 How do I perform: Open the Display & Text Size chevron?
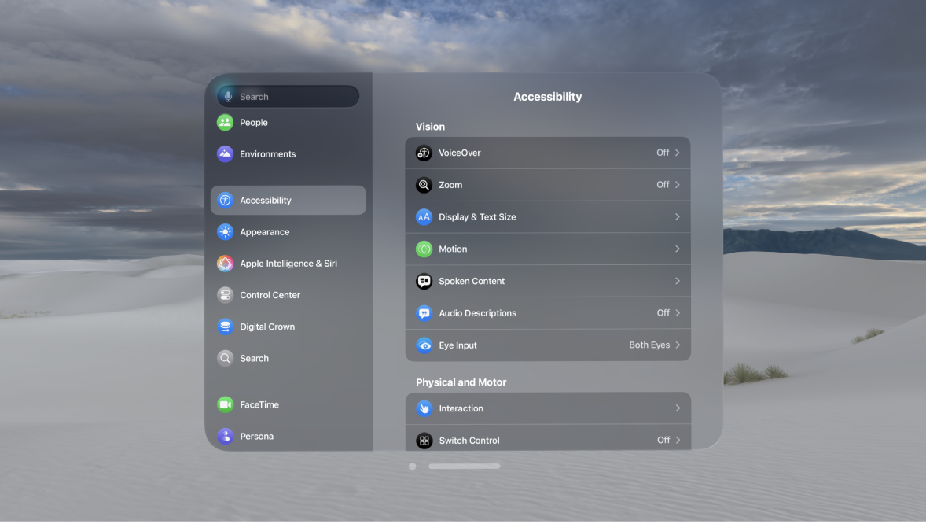(x=678, y=217)
